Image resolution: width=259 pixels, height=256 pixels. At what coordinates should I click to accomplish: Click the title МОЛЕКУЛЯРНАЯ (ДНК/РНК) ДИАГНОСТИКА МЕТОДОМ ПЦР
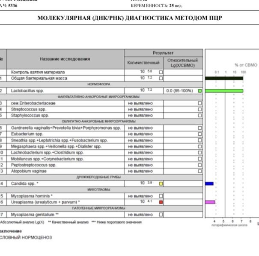click(130, 18)
